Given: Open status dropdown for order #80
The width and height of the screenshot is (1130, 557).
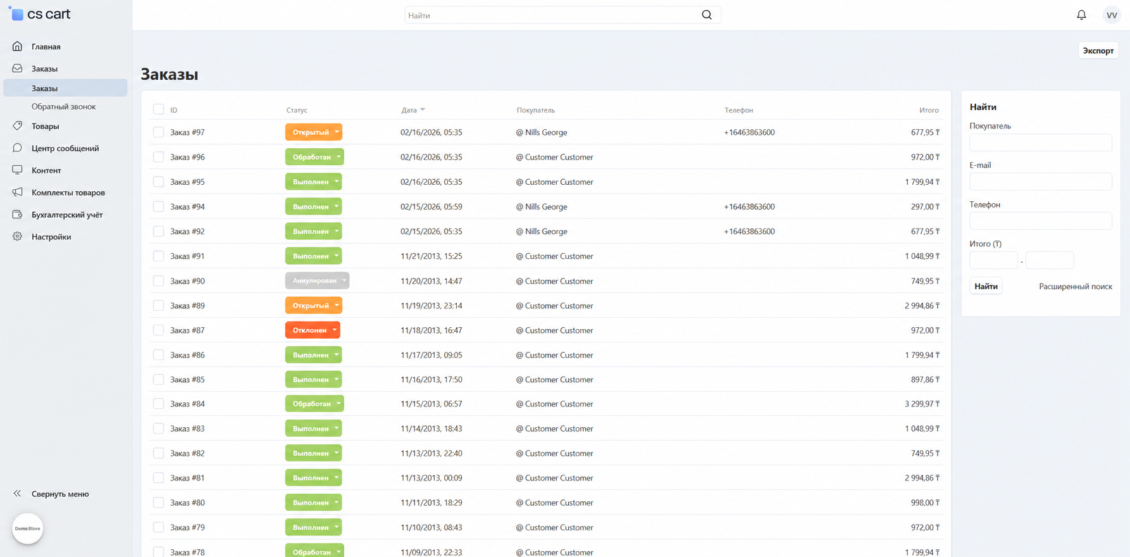Looking at the screenshot, I should click(314, 503).
